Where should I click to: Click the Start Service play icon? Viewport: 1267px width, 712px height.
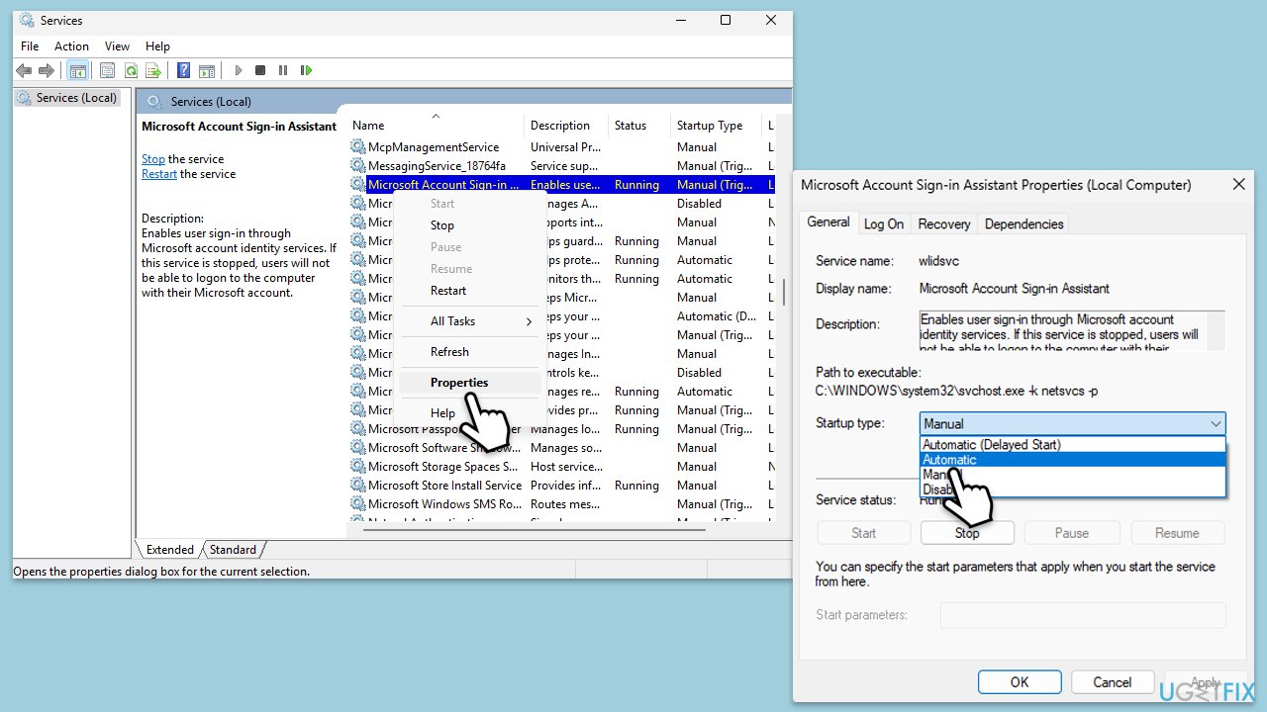click(238, 70)
